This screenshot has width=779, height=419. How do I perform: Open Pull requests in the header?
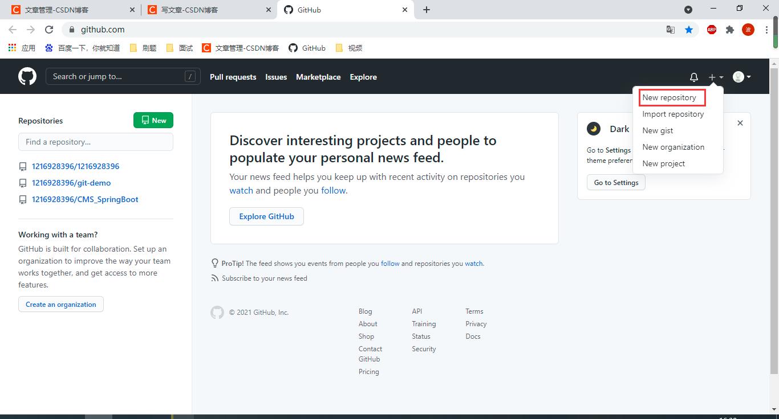[x=233, y=77]
